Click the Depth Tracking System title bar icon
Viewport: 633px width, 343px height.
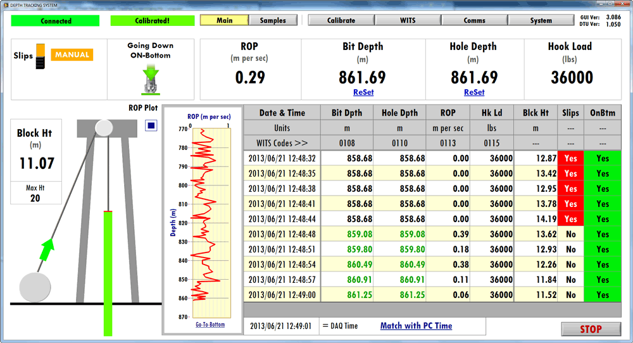click(x=6, y=5)
